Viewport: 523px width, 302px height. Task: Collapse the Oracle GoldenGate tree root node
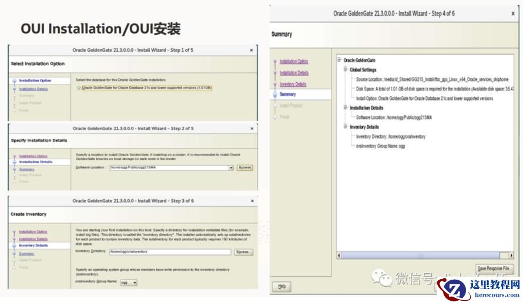coord(339,60)
